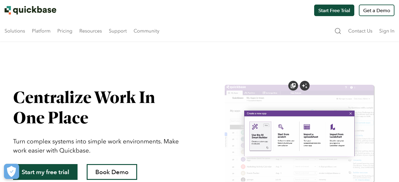The image size is (399, 182).
Task: Click the Sign In link
Action: click(387, 31)
